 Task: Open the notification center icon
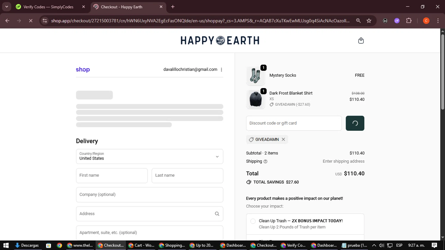coord(434,245)
